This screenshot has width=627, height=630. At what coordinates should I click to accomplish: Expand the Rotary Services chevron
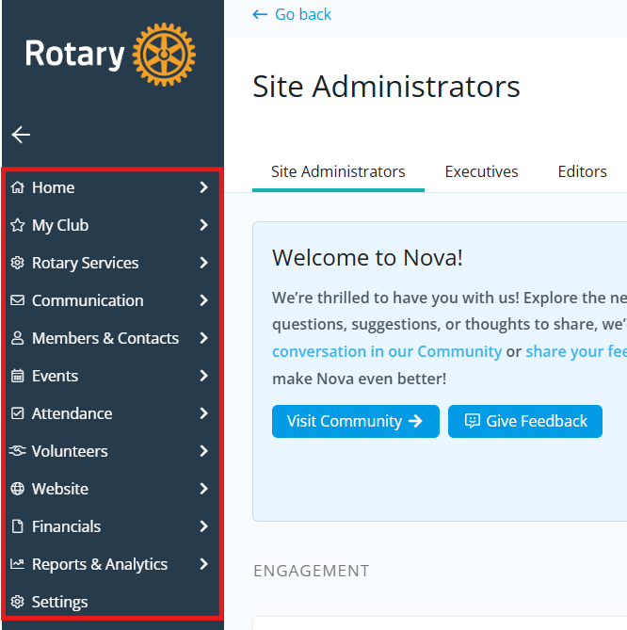pyautogui.click(x=204, y=263)
